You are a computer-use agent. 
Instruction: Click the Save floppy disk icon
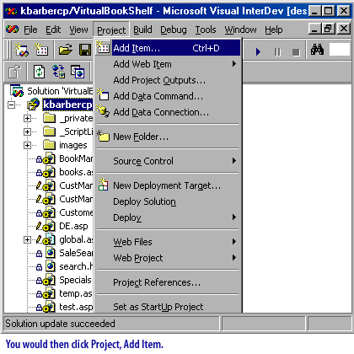(84, 50)
